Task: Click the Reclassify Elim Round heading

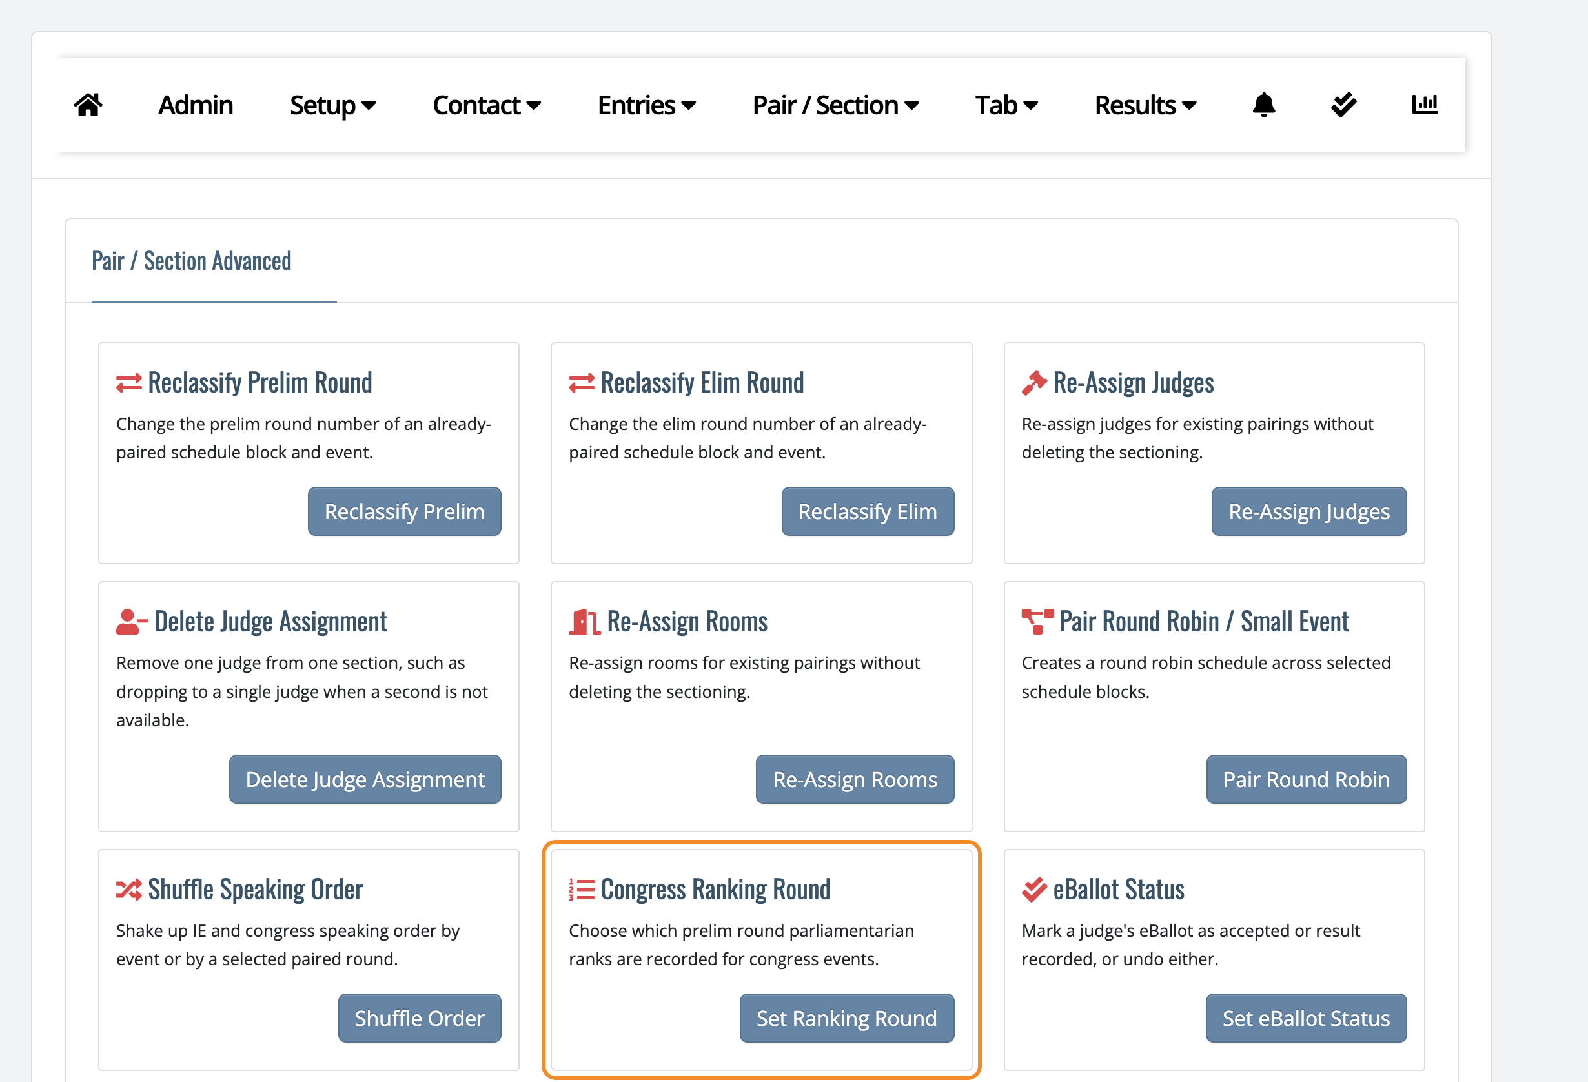Action: coord(702,383)
